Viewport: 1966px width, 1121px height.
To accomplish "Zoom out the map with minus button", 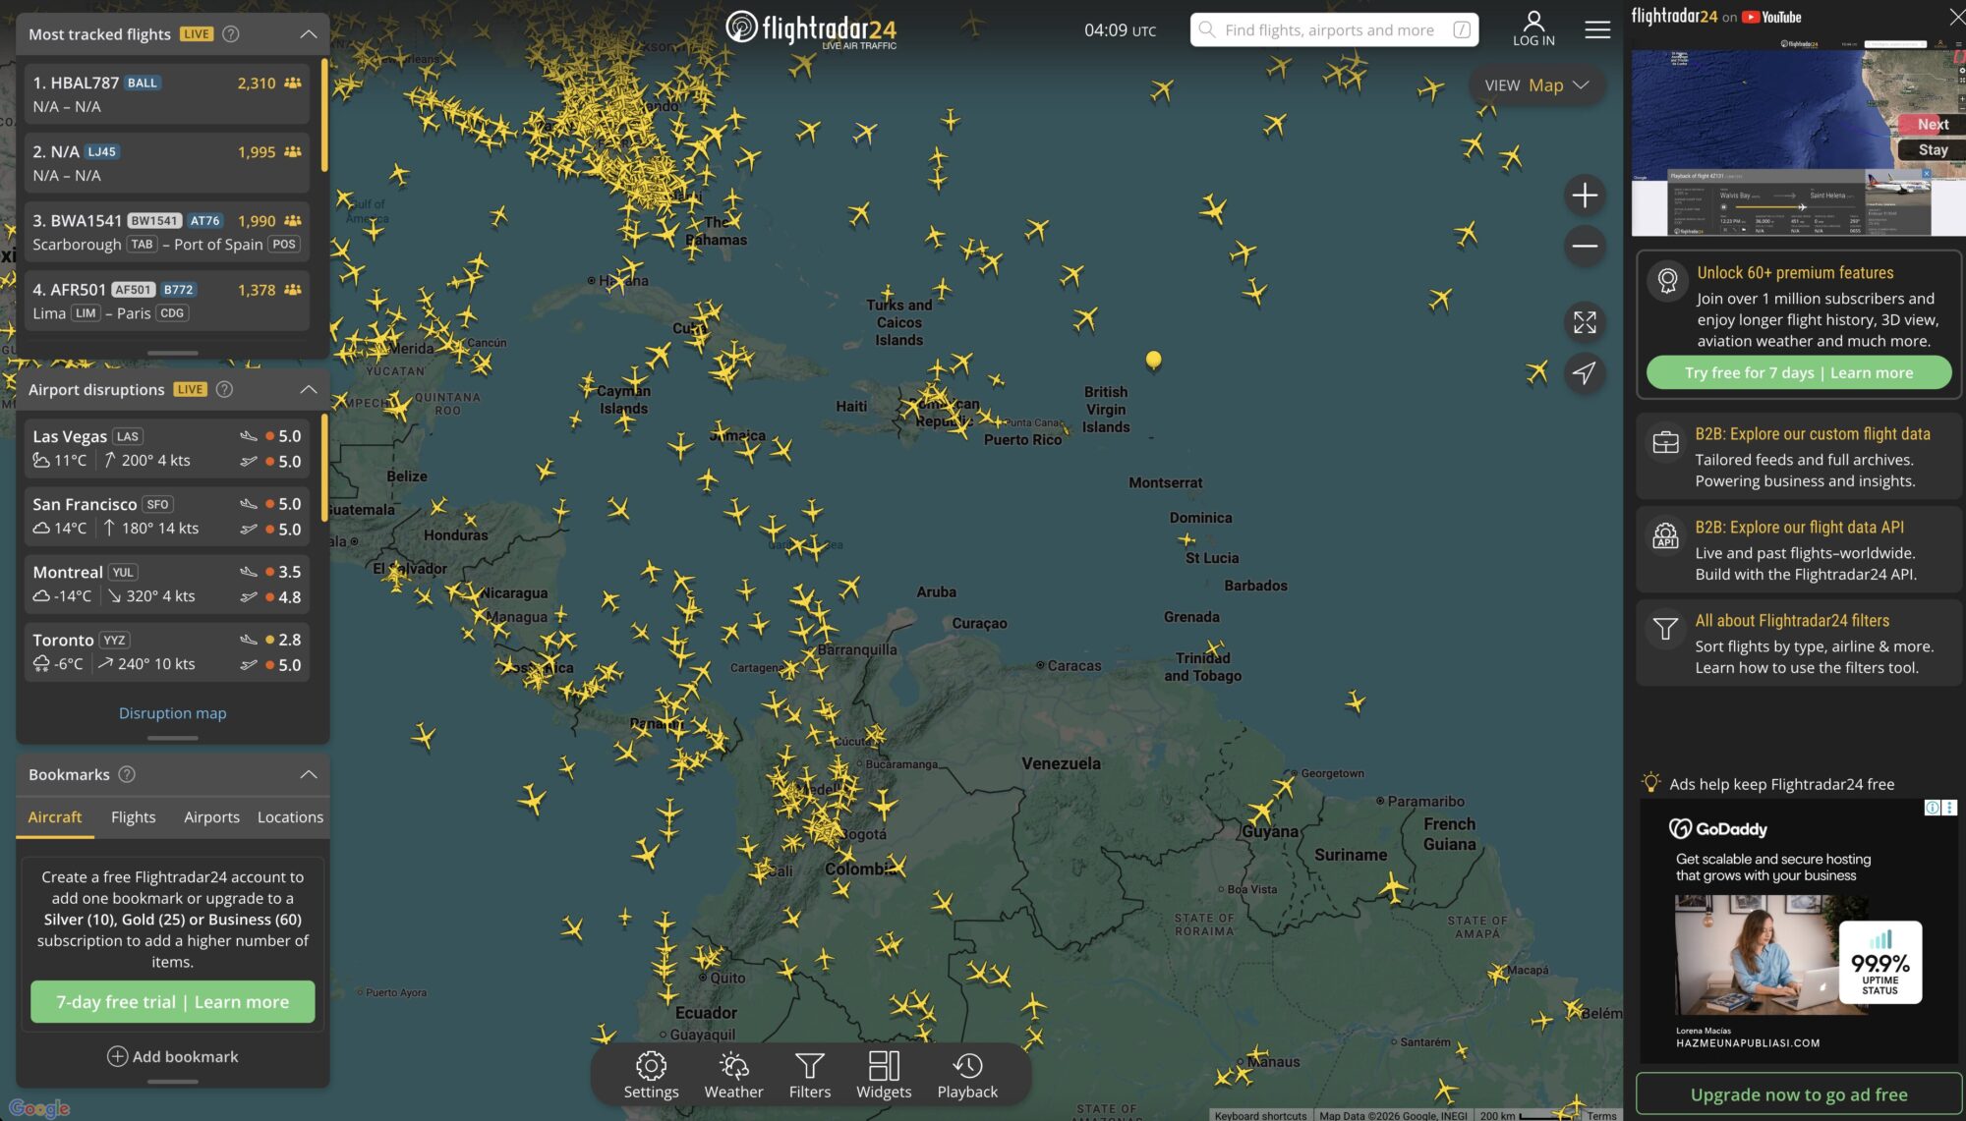I will click(x=1585, y=246).
